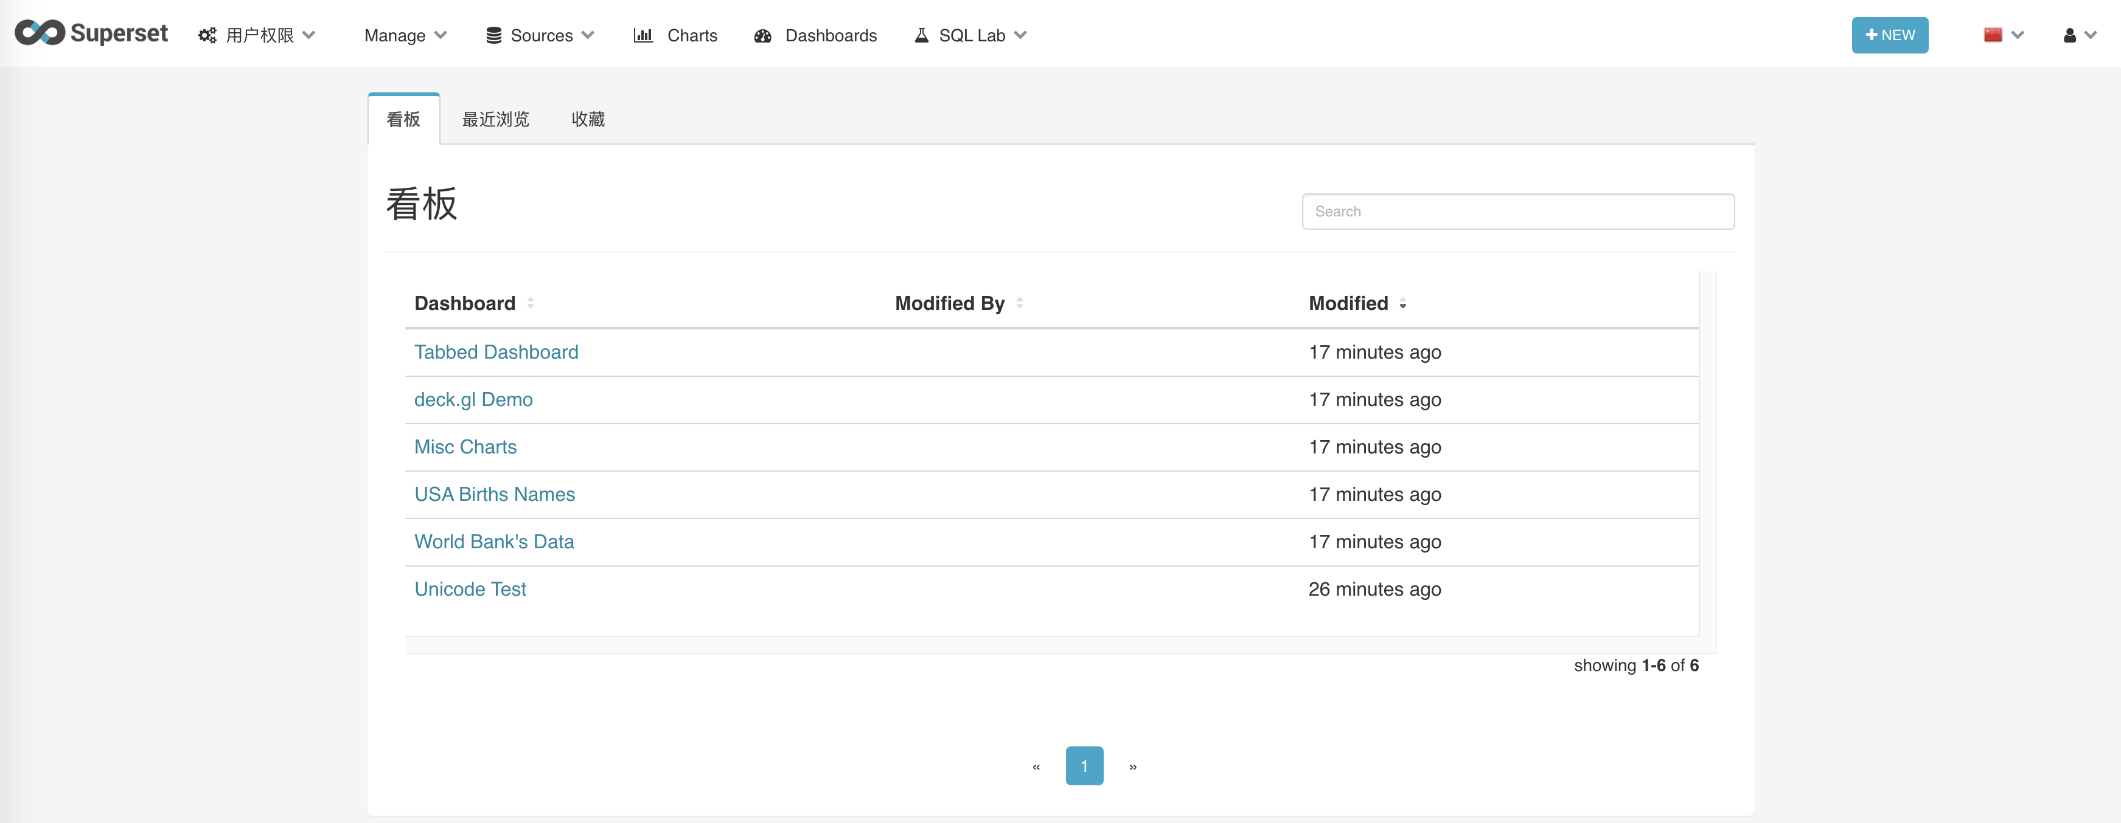
Task: Click the Dashboard column header
Action: 465,303
